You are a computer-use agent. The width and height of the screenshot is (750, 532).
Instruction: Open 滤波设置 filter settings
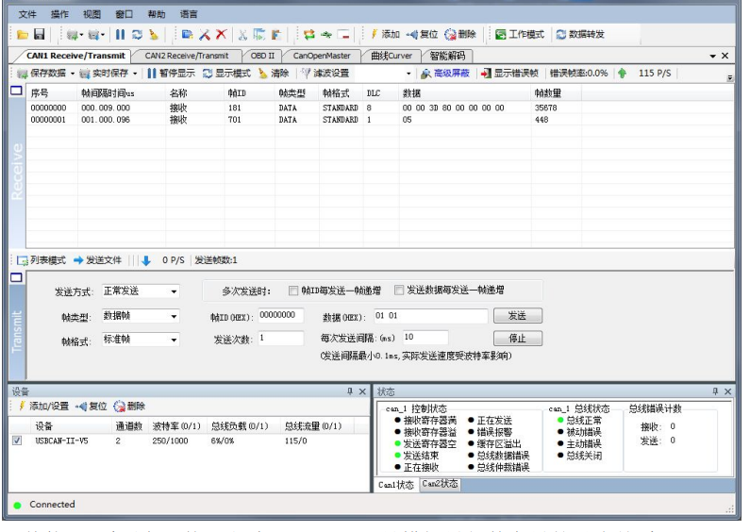coord(325,74)
